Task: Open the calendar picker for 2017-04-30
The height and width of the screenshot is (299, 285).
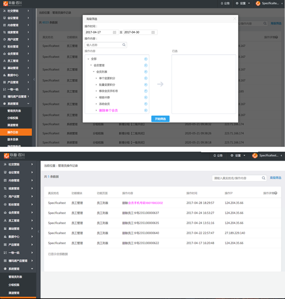Action: [x=153, y=32]
